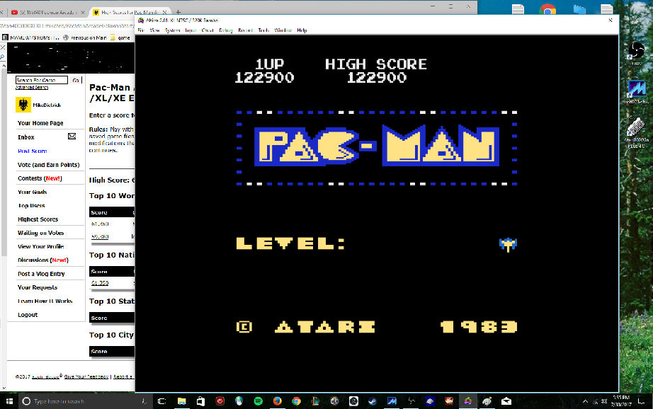This screenshot has height=409, width=653.
Task: Open the Top Users link
Action: tap(31, 205)
